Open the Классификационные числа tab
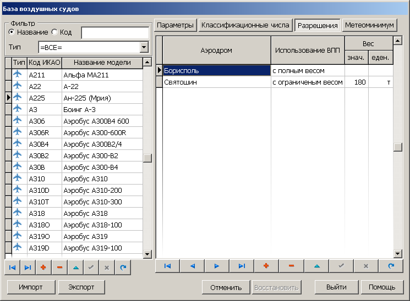The width and height of the screenshot is (410, 301). 245,25
